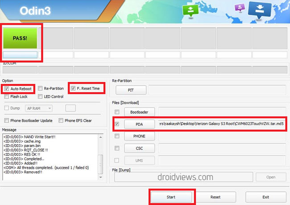Click the Bootloader file button
Viewport: 290px width, 205px height.
coord(139,112)
